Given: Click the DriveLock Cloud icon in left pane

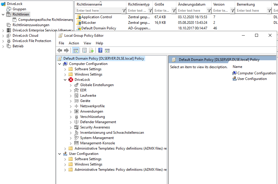Looking at the screenshot, I should coord(9,36).
